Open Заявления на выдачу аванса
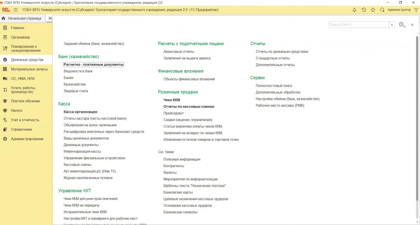This screenshot has height=225, width=420. click(x=187, y=58)
